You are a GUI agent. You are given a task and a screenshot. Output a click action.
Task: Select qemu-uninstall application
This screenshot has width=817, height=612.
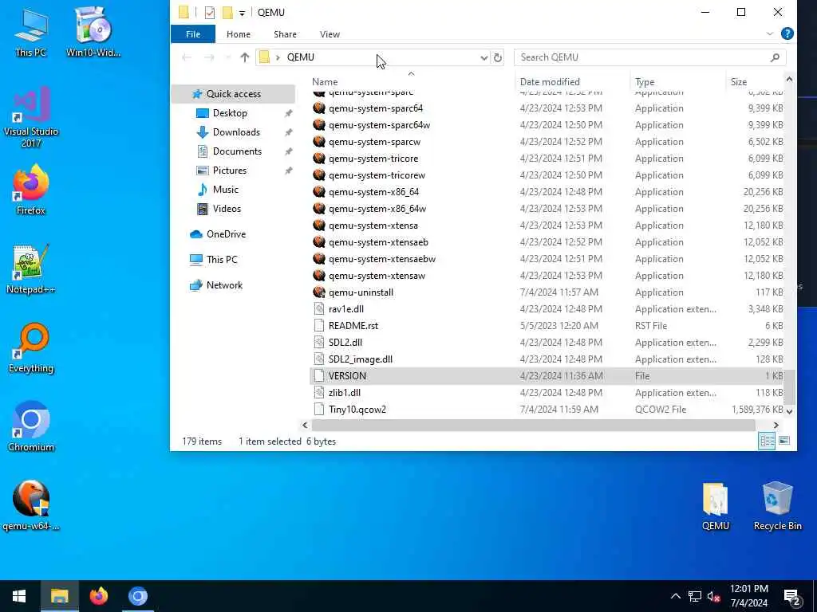[547, 292]
